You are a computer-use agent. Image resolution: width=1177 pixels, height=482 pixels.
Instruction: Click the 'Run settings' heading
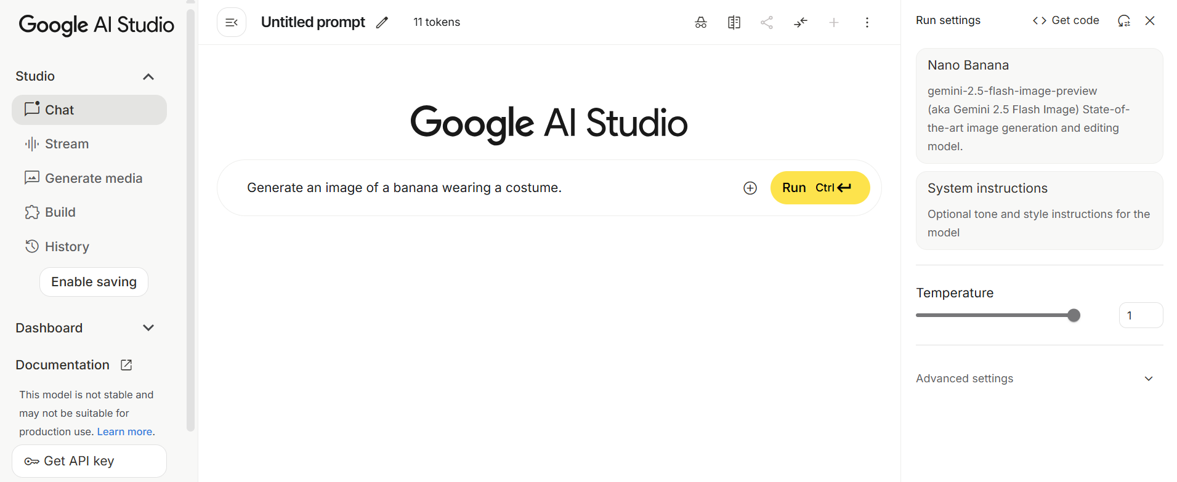[948, 20]
